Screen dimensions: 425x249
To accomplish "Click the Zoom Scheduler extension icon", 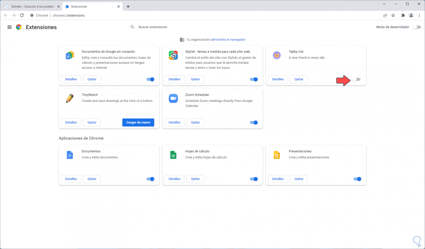I will (173, 98).
